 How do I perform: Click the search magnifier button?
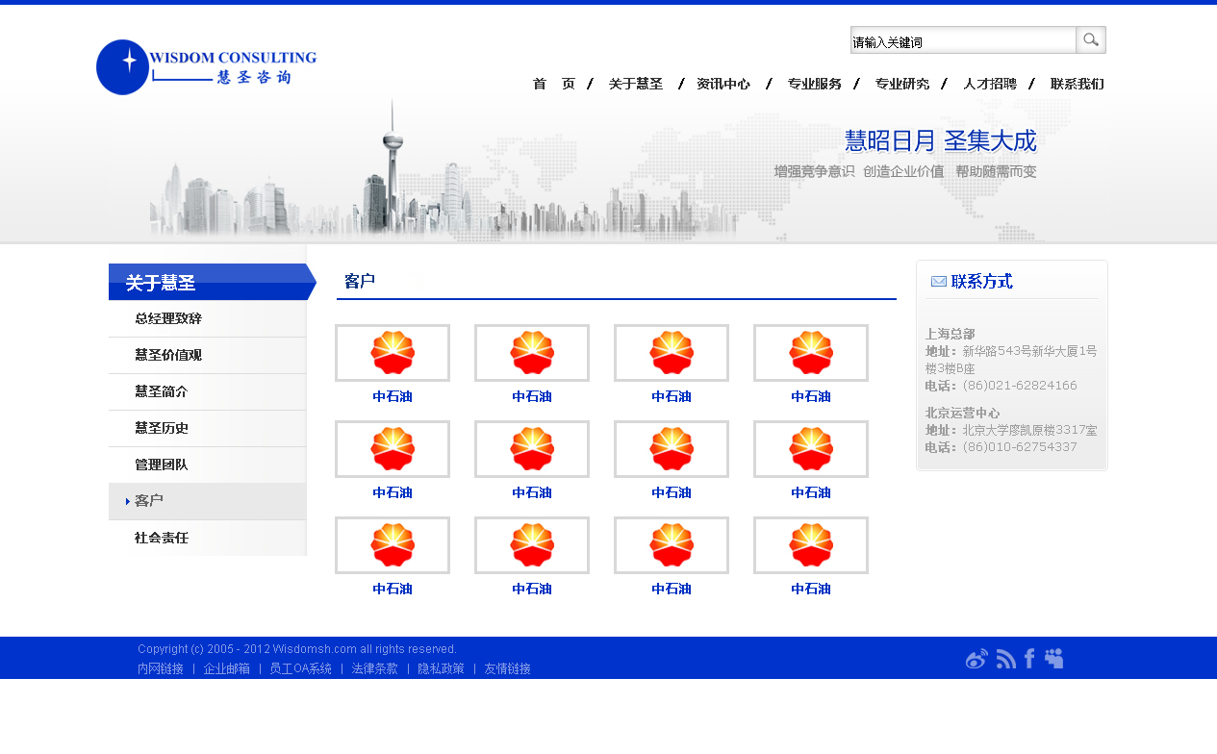click(1091, 39)
